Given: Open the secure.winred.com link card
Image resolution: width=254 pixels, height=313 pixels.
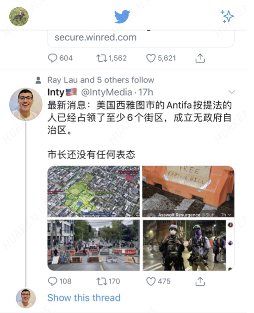Looking at the screenshot, I should [141, 39].
